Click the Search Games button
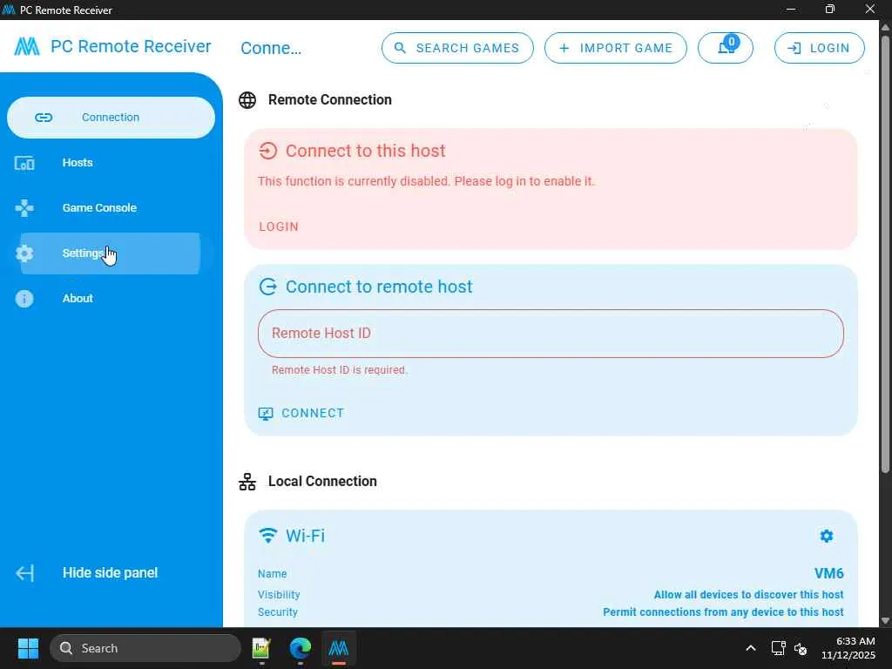Viewport: 892px width, 669px height. [x=457, y=48]
